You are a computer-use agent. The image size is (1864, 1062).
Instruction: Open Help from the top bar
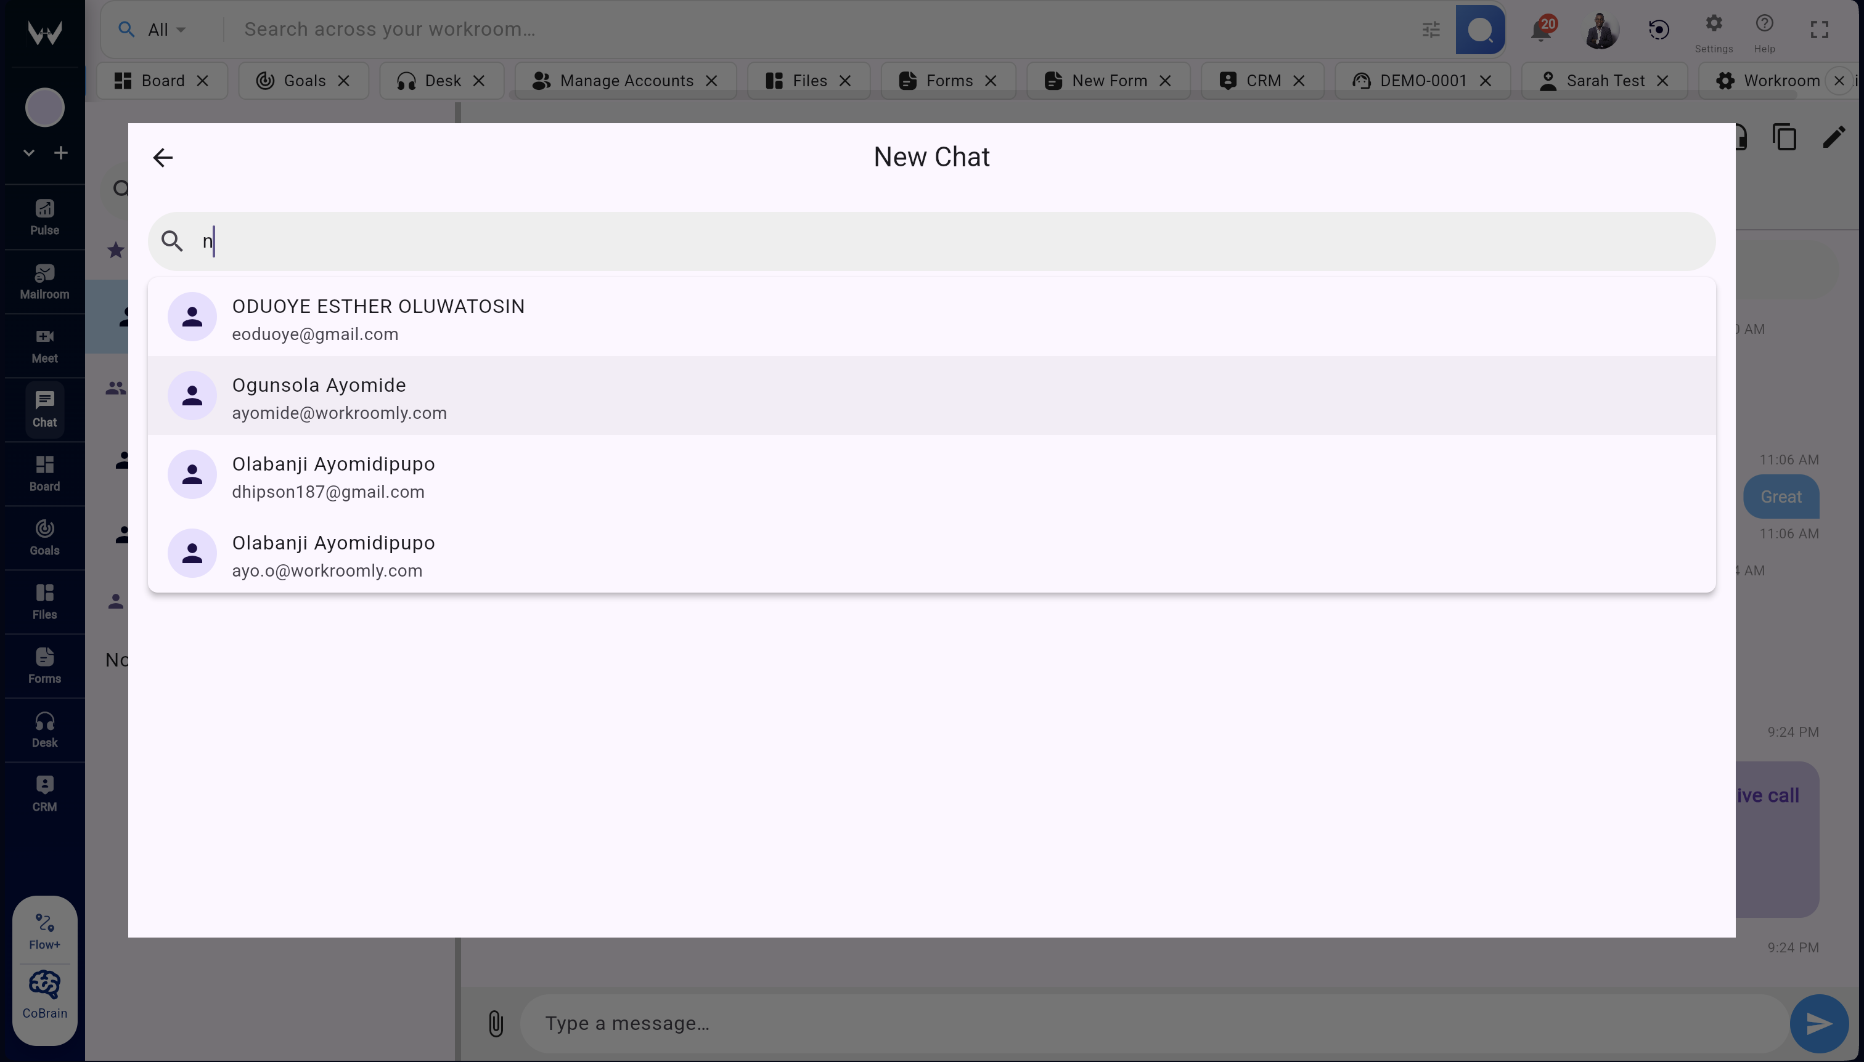click(x=1764, y=29)
